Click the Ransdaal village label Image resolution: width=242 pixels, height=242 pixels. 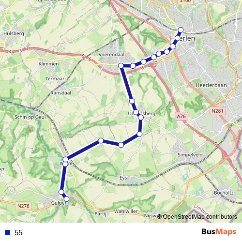(x=60, y=93)
